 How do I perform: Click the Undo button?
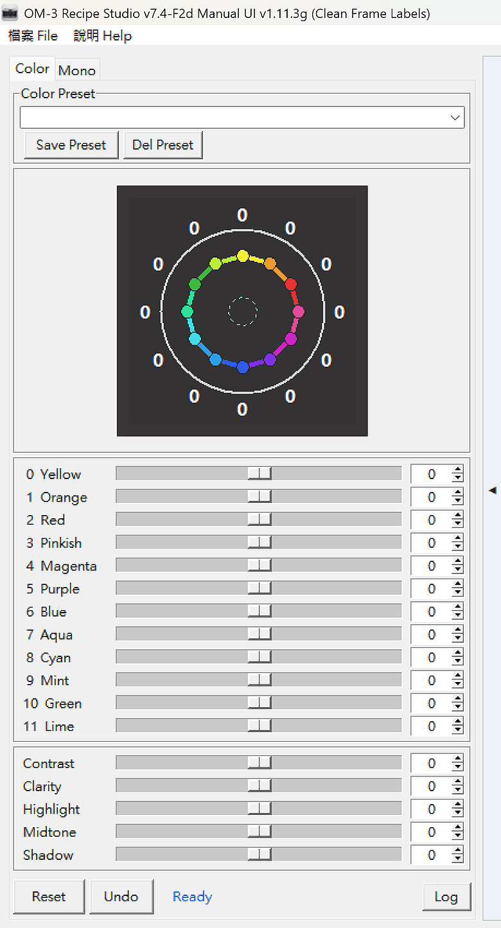pyautogui.click(x=121, y=897)
